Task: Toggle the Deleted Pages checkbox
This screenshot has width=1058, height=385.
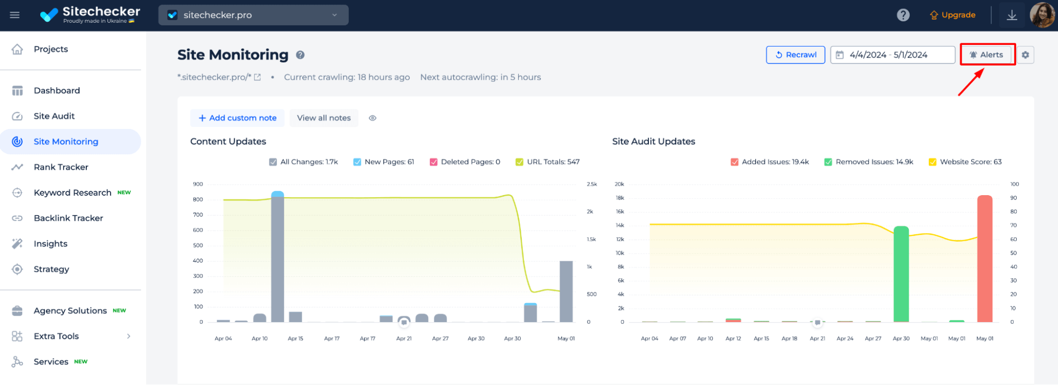Action: click(433, 162)
